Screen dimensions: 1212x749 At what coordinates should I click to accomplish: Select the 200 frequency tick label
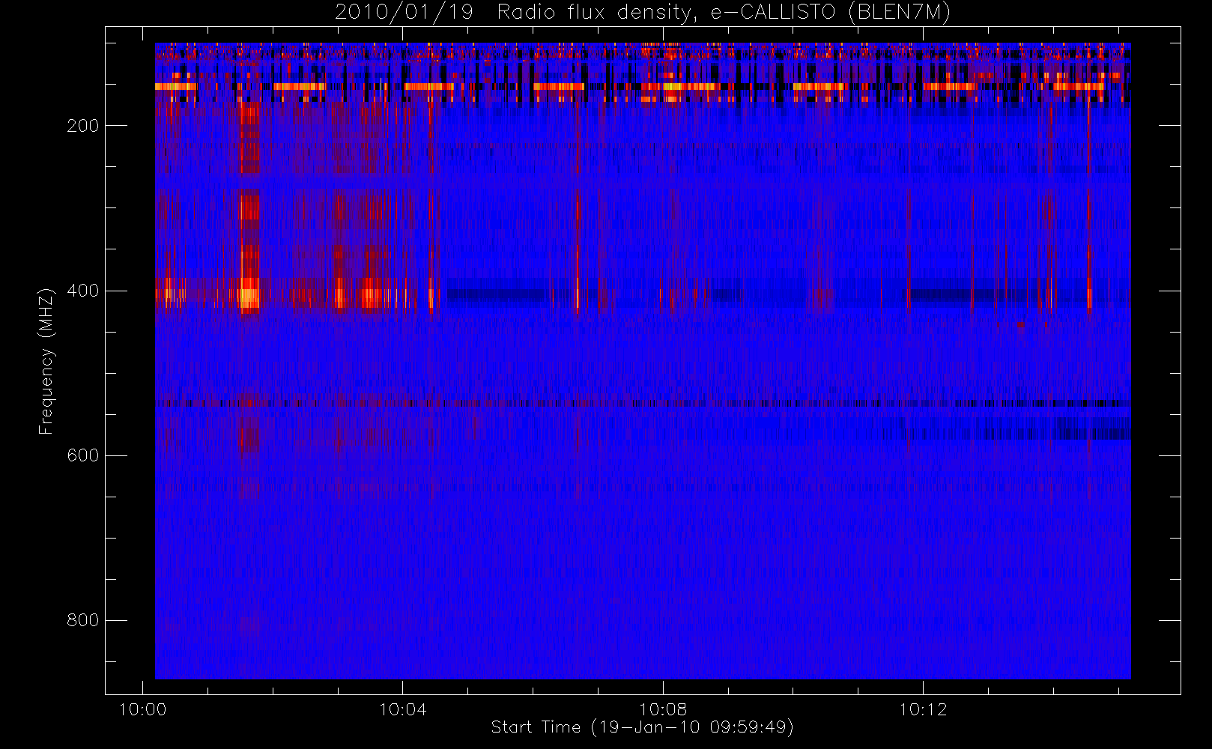tap(82, 126)
